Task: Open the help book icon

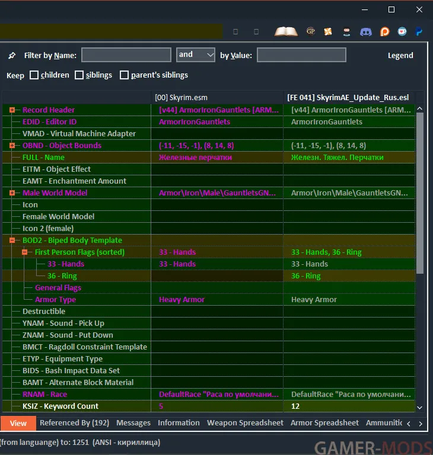Action: pyautogui.click(x=286, y=31)
